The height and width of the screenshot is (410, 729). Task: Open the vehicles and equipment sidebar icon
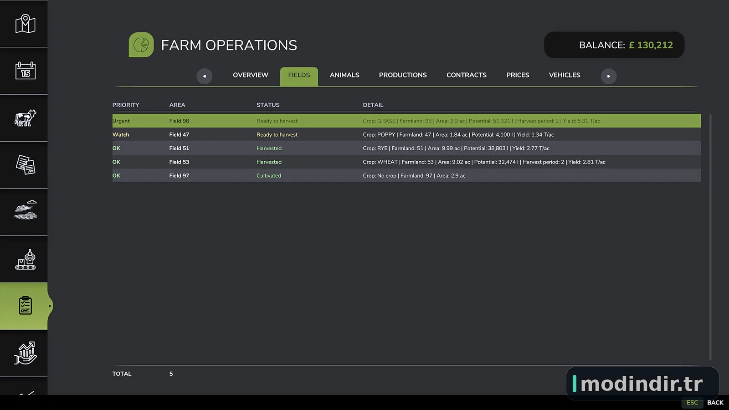pyautogui.click(x=25, y=210)
